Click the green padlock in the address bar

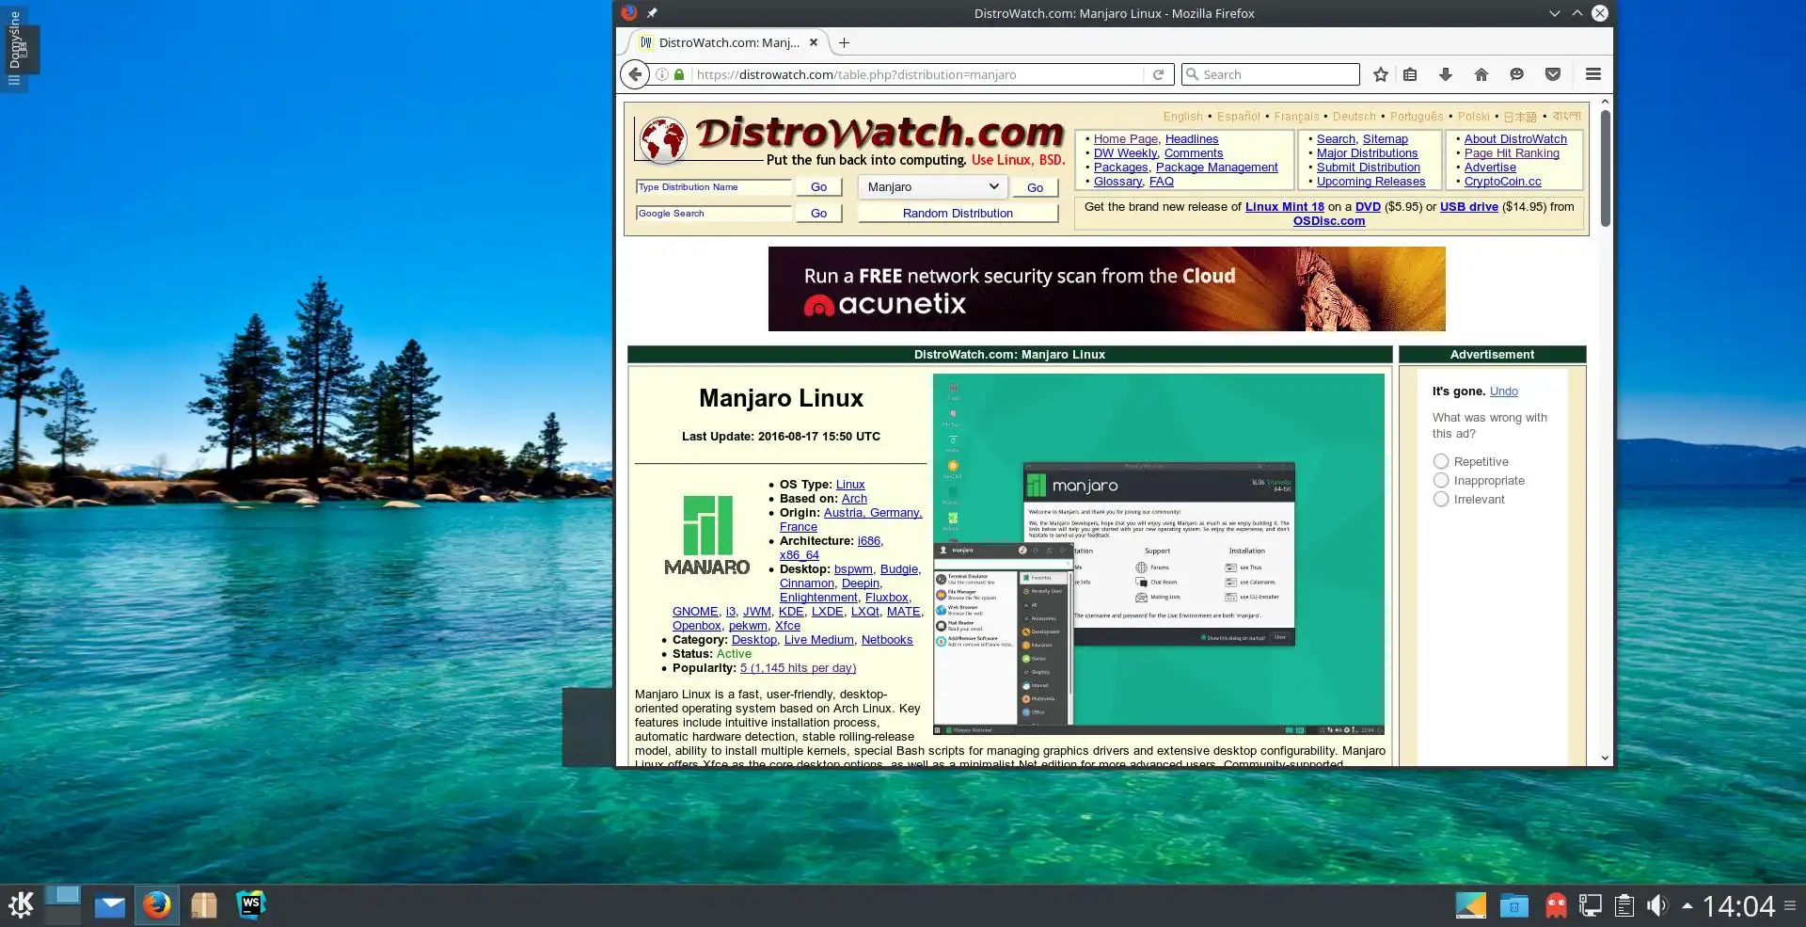tap(679, 74)
